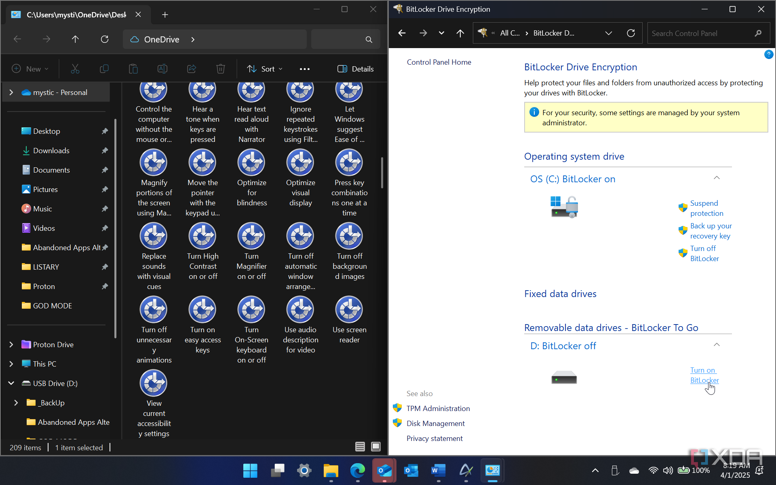Expand the Proton Drive tree node
The image size is (776, 485).
click(x=11, y=345)
